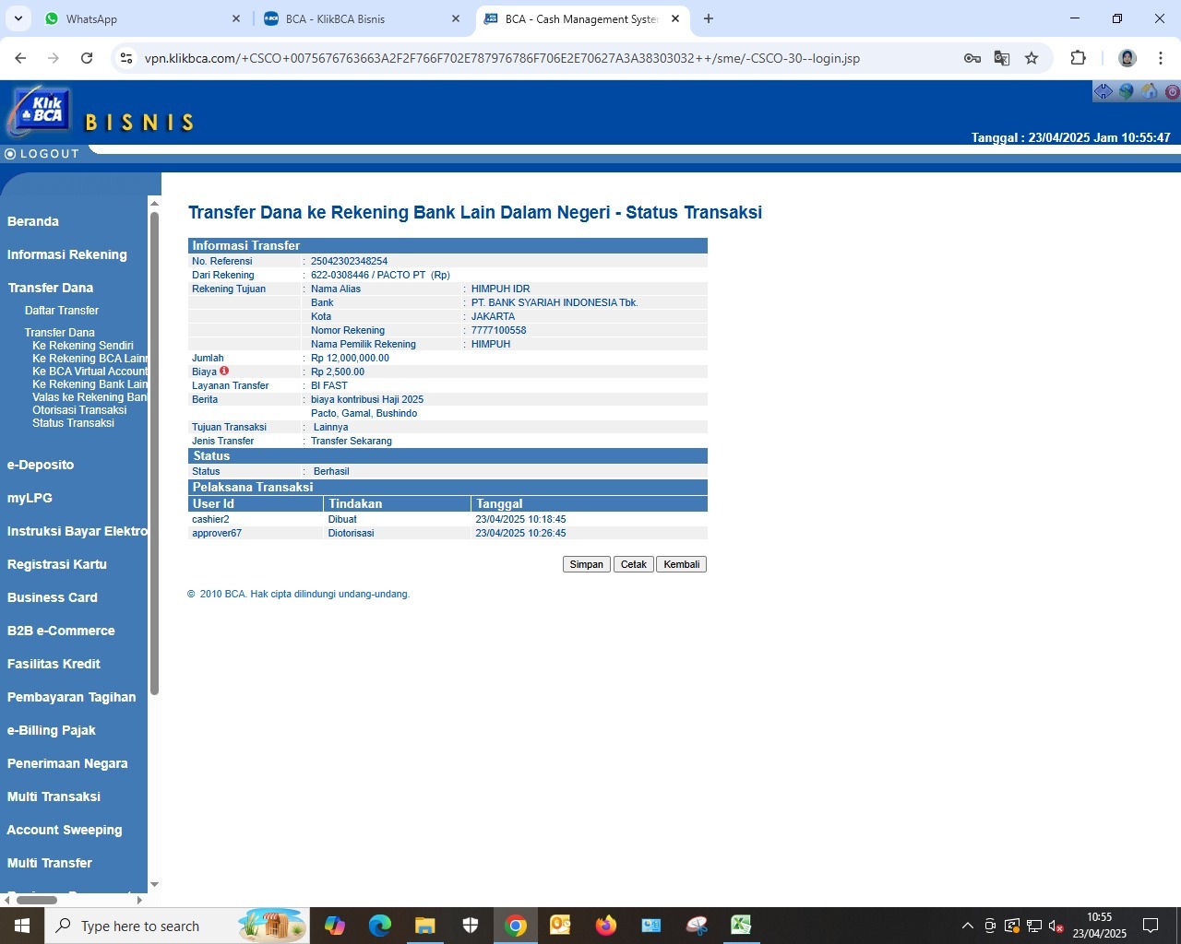The height and width of the screenshot is (944, 1181).
Task: Expand Business Card menu
Action: click(53, 597)
